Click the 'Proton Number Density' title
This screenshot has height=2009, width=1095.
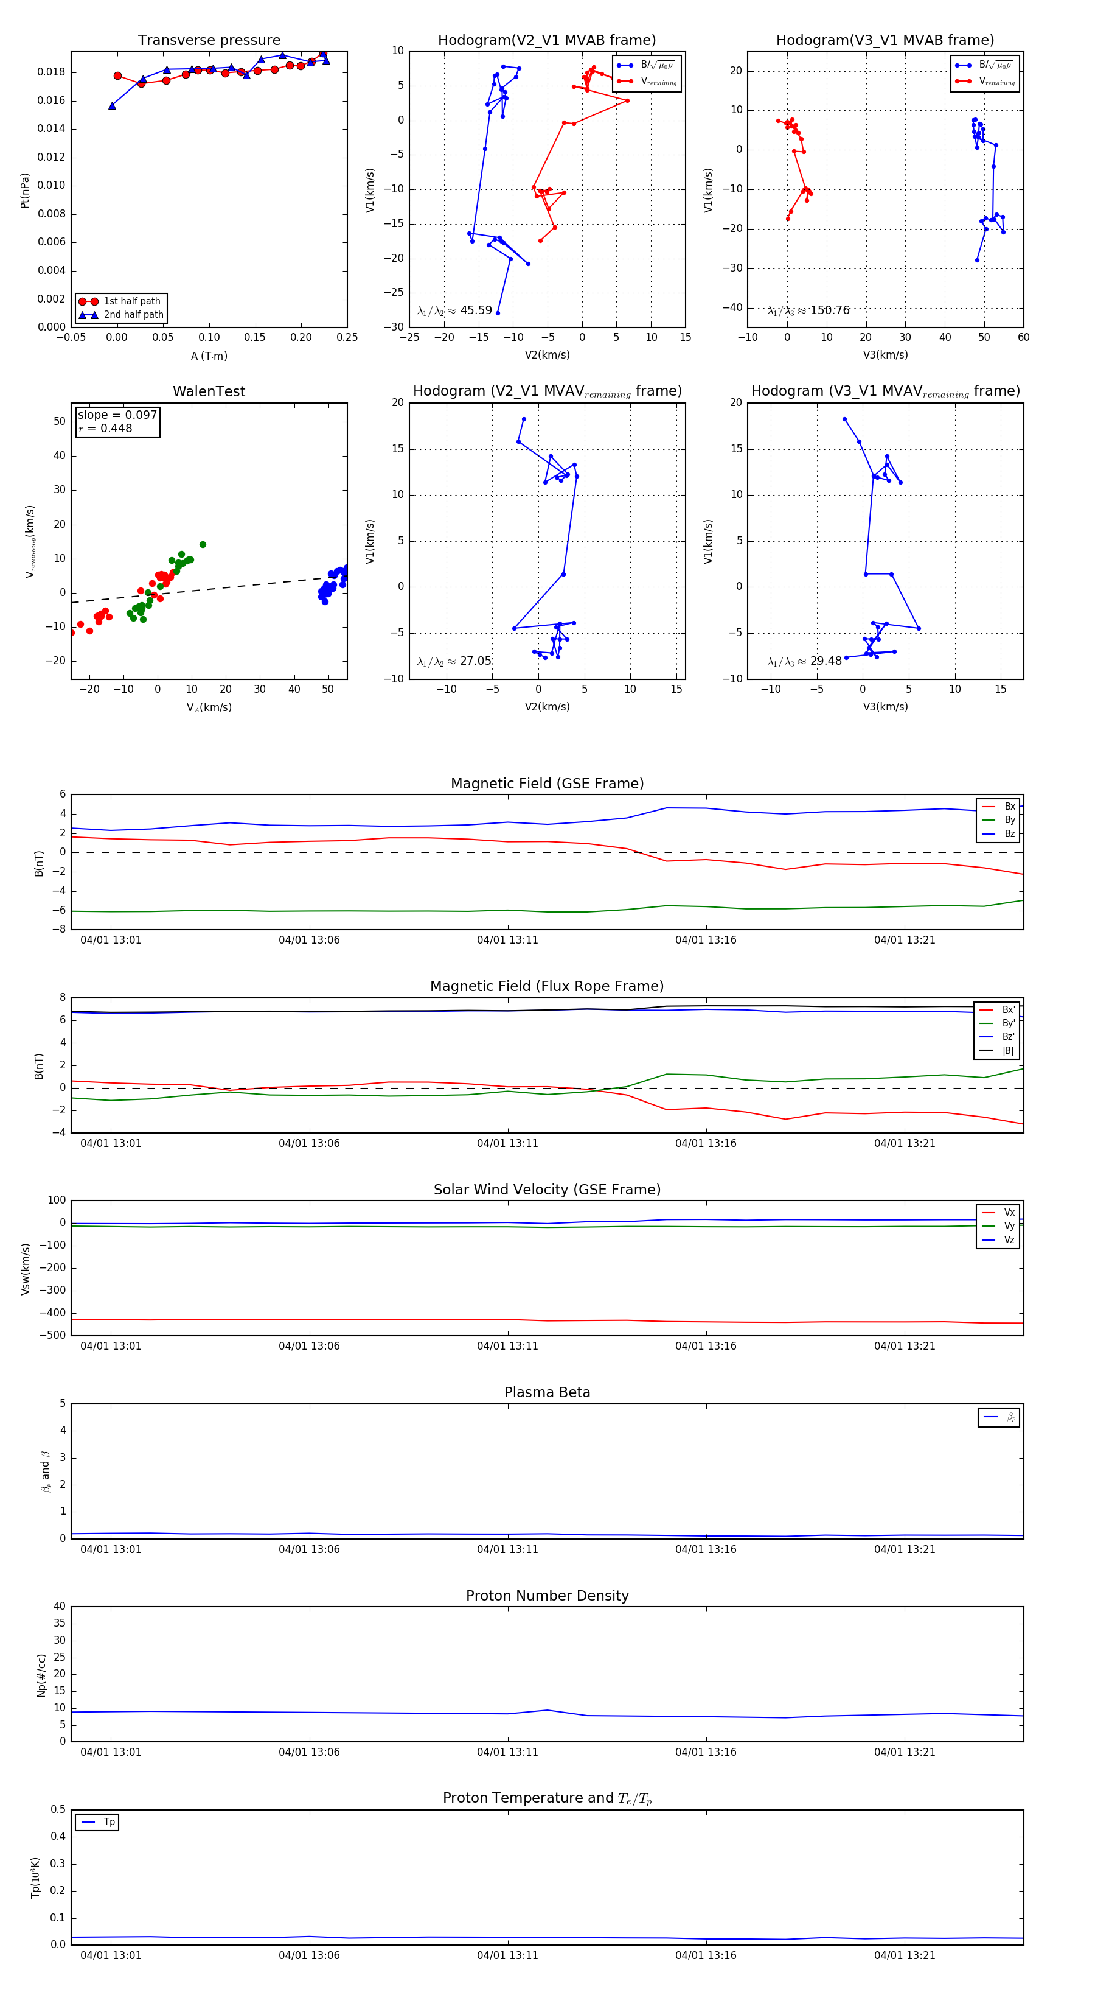pos(547,1596)
